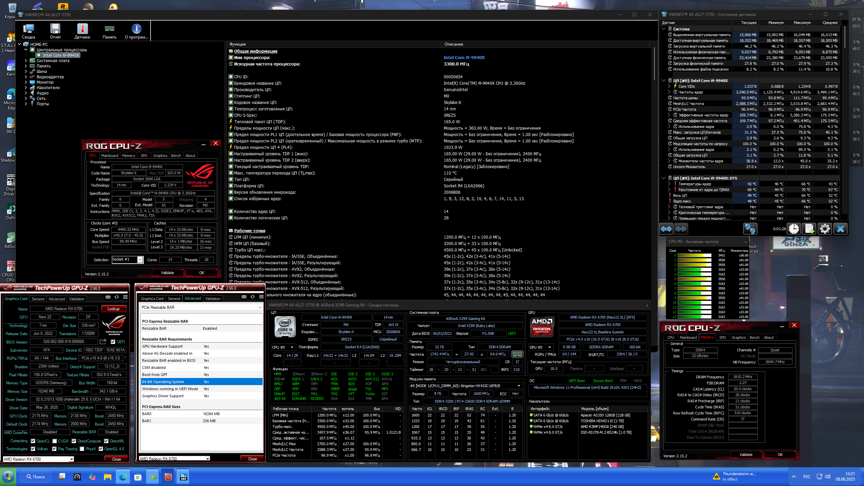
Task: Open Bench tab in left CPU-Z
Action: click(176, 156)
